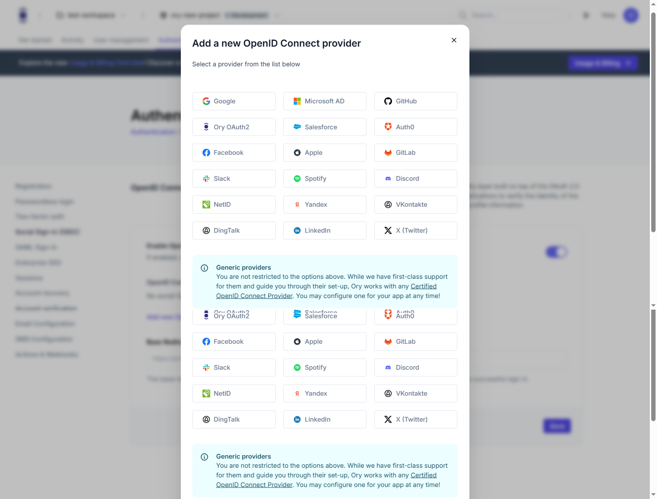The width and height of the screenshot is (657, 499).
Task: Switch to the Authentication tab
Action: coord(169,40)
